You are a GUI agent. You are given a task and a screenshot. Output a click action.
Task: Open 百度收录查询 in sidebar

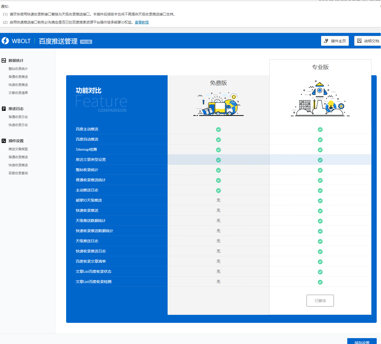[18, 173]
